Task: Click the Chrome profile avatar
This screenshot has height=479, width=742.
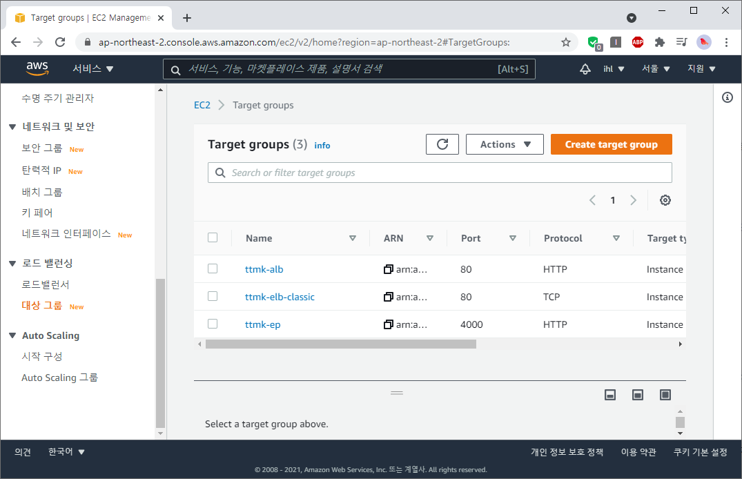Action: 703,42
